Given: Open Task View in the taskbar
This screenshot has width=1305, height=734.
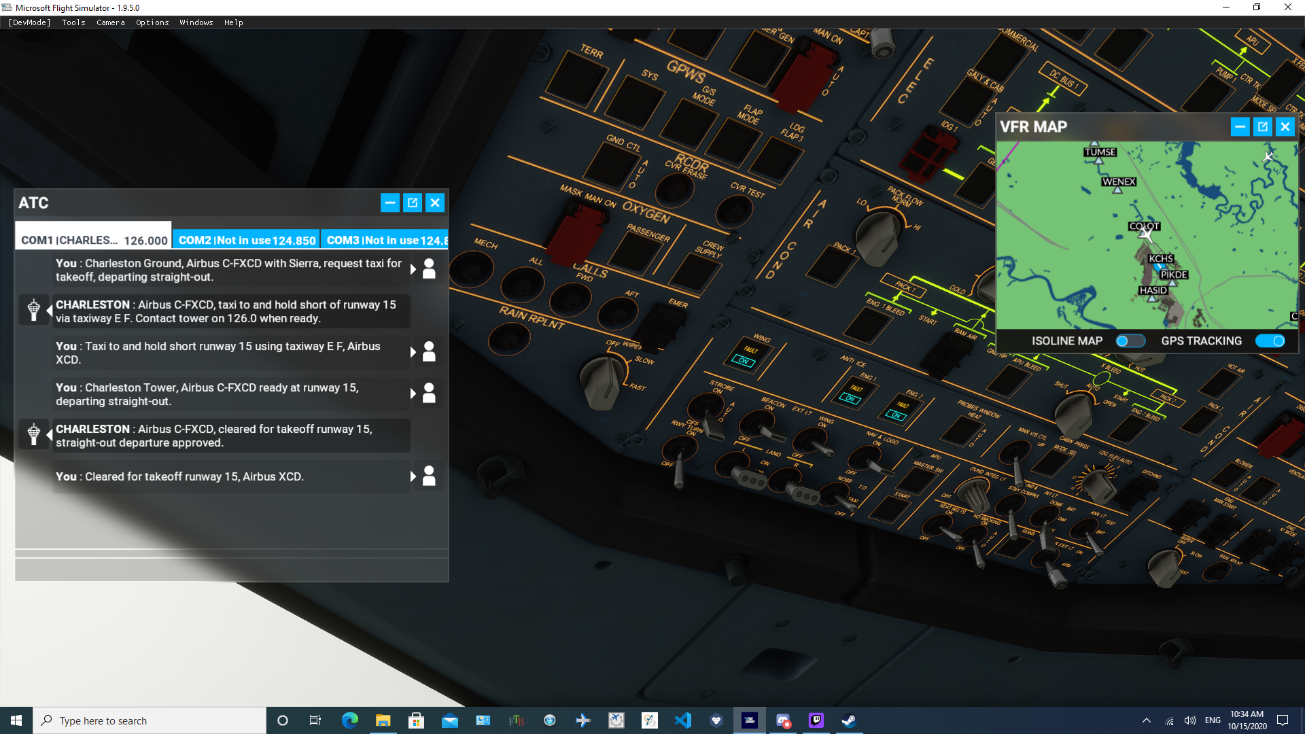Looking at the screenshot, I should coord(315,720).
